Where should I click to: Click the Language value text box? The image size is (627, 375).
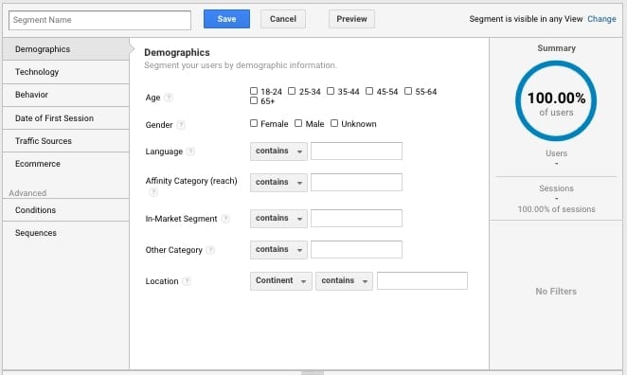tap(356, 152)
